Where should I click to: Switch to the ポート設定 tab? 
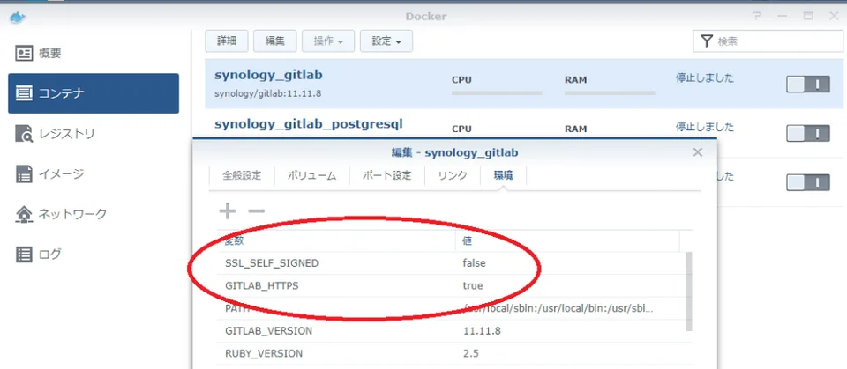386,176
